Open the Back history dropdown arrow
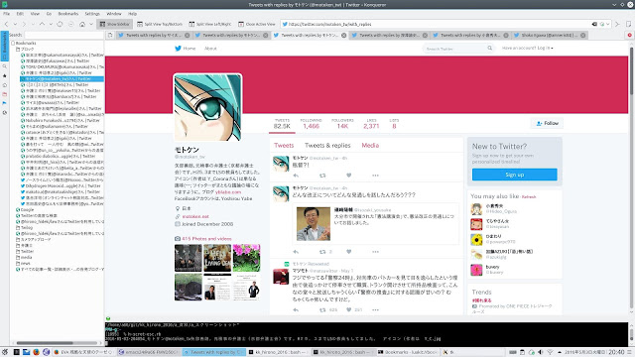Viewport: 635px width, 357px height. point(15,24)
